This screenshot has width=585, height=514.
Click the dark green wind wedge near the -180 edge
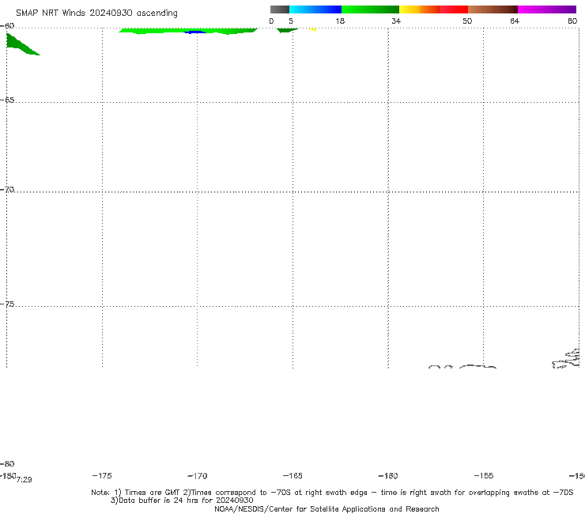[21, 46]
